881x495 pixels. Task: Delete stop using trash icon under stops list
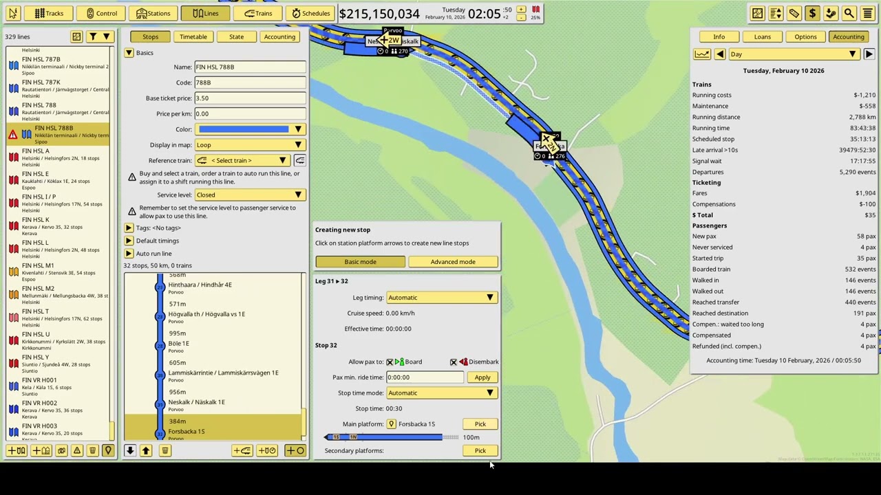(164, 450)
